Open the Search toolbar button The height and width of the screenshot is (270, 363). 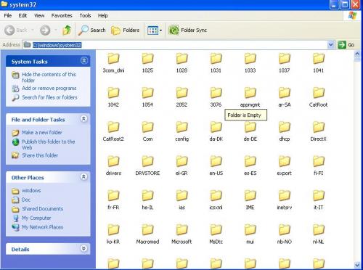[92, 30]
